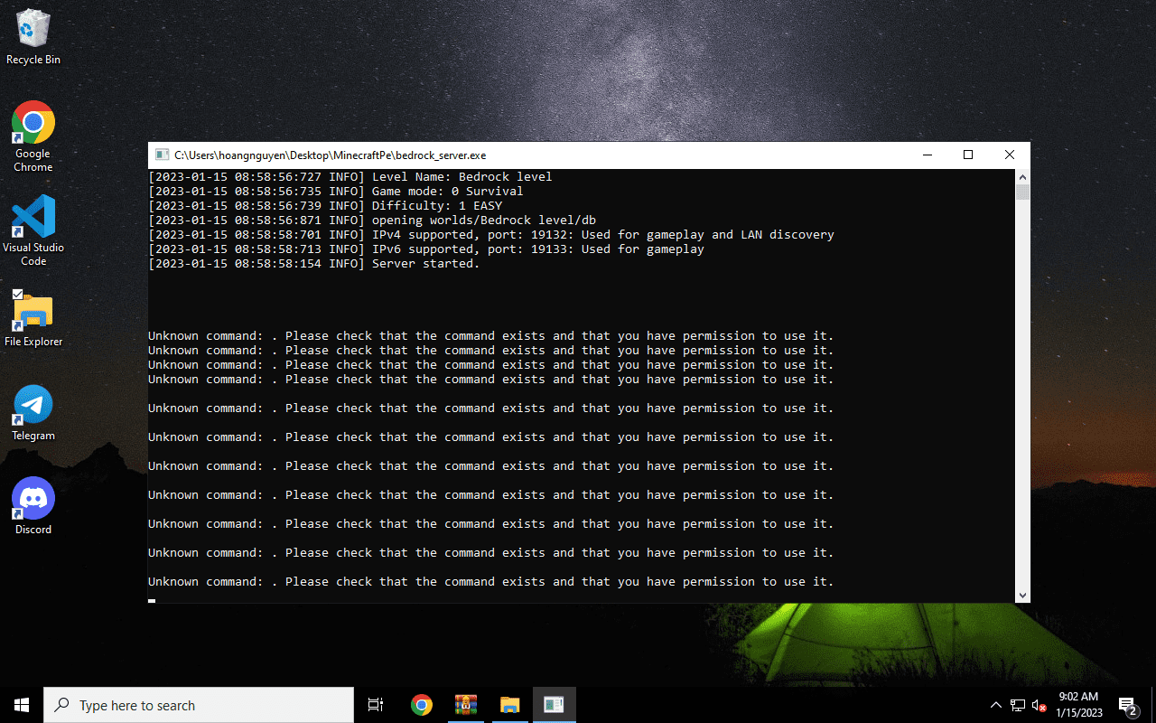
Task: Launch Chrome from the taskbar
Action: tap(421, 705)
